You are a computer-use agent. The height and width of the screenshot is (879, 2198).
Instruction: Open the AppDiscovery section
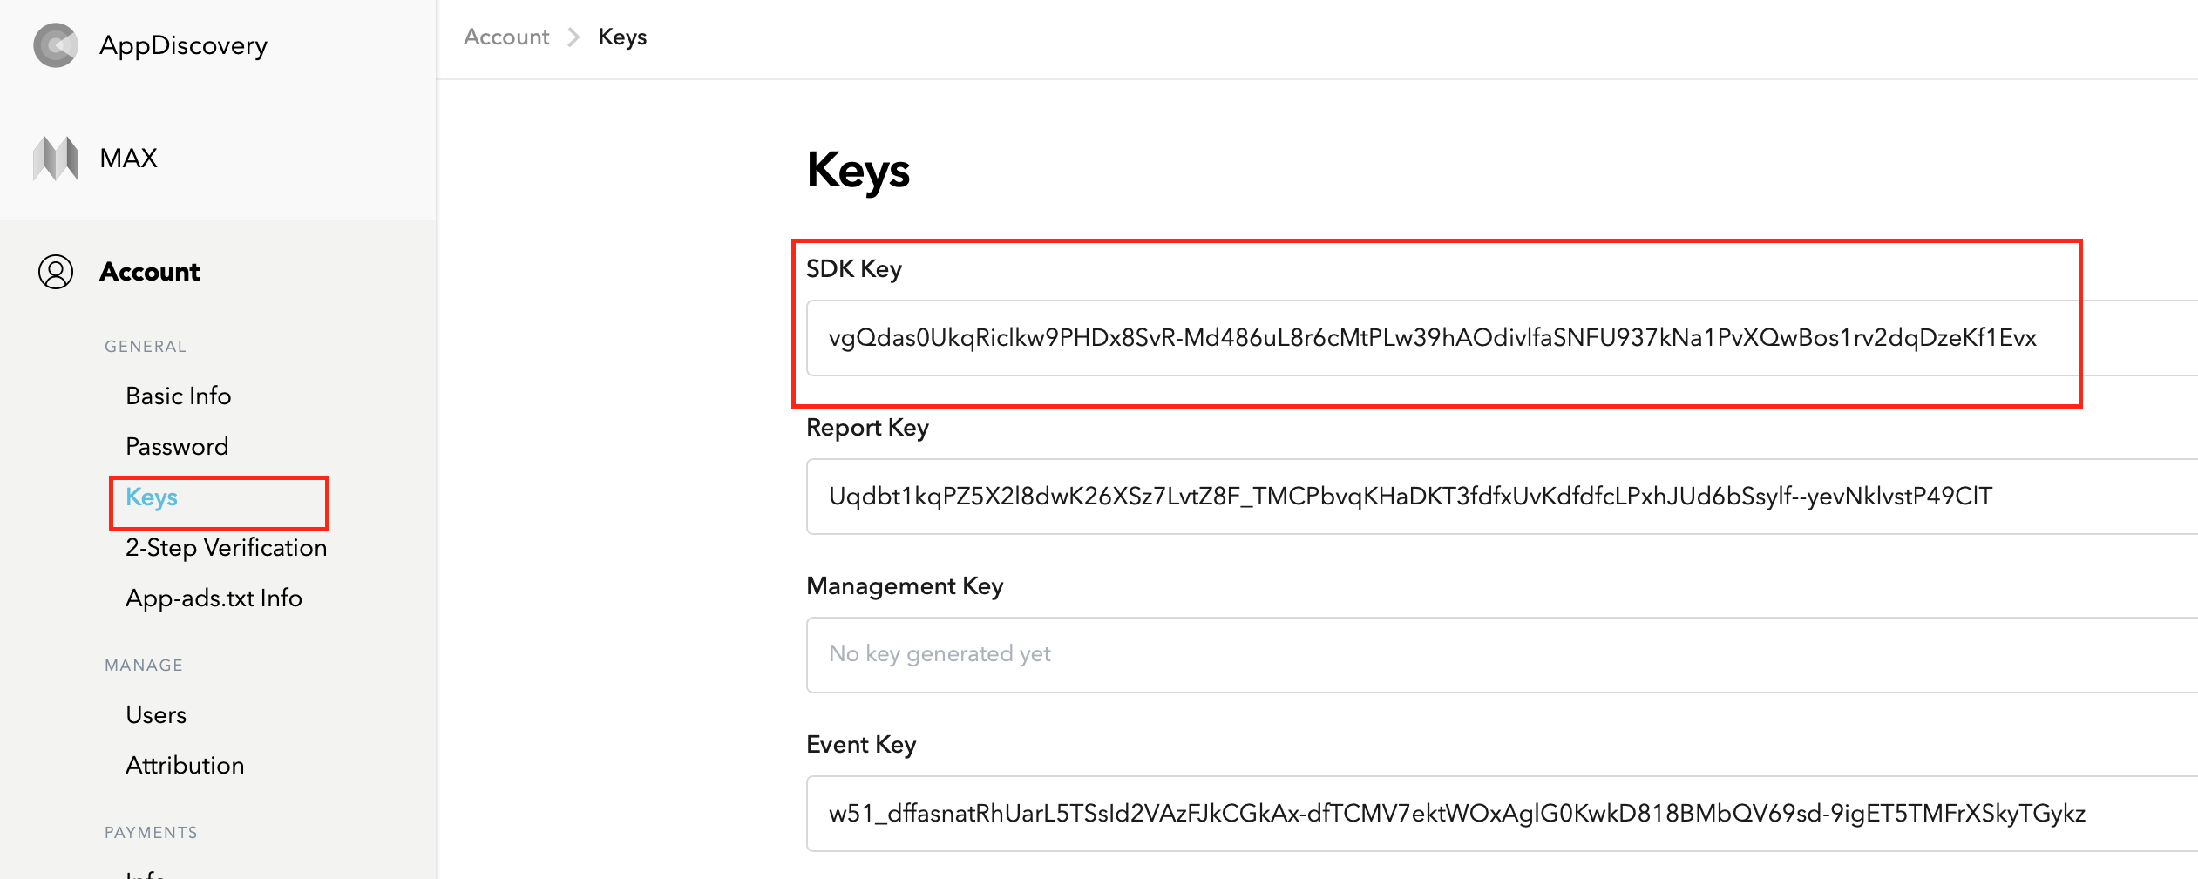coord(183,45)
